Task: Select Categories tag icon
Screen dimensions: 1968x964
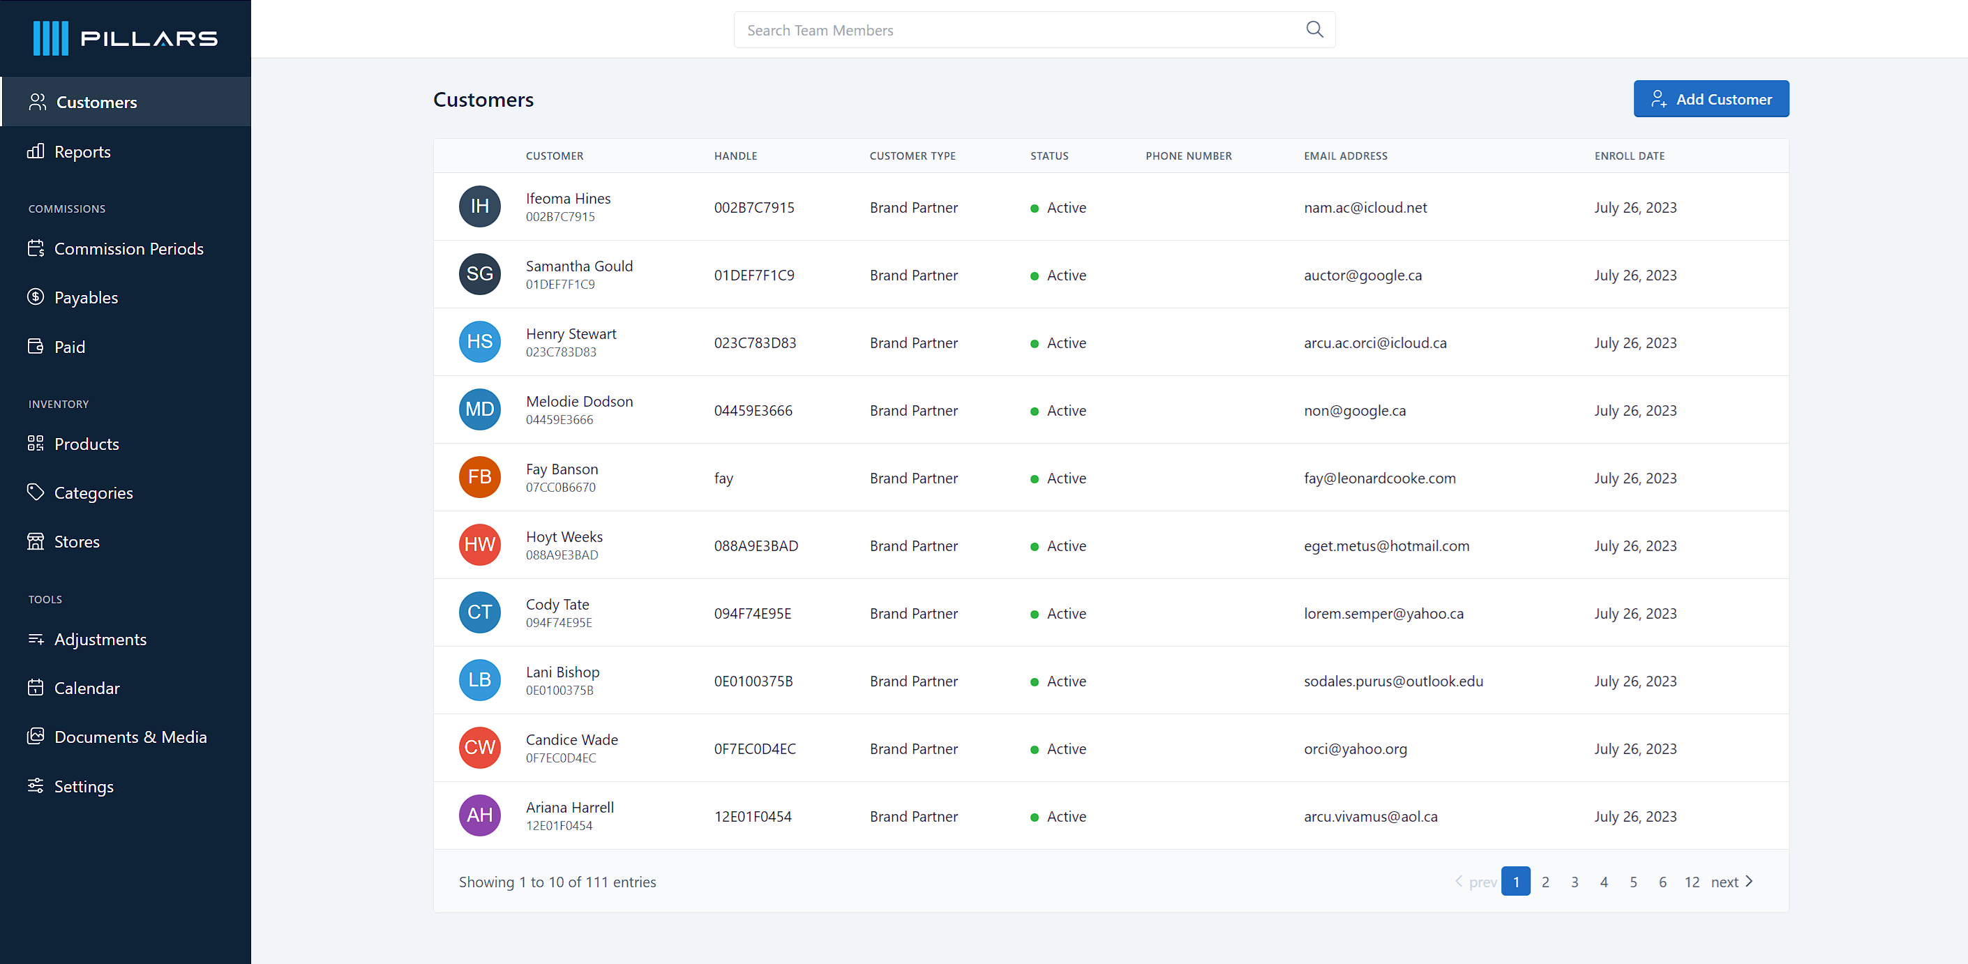Action: pyautogui.click(x=35, y=492)
